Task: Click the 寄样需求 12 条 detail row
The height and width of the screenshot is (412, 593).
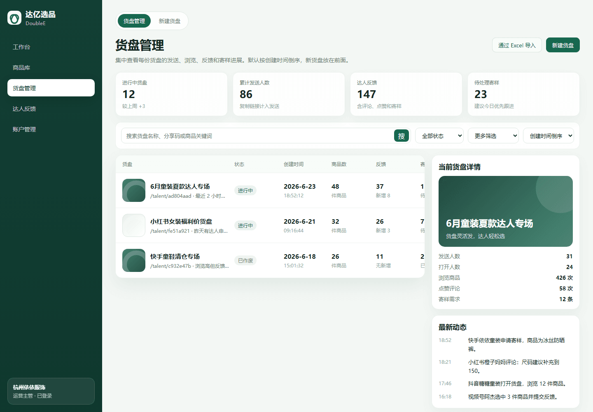Action: 506,299
